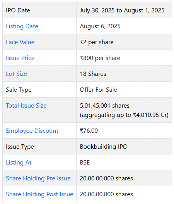Click Share Holding Pre Issue link
The height and width of the screenshot is (204, 174).
pos(38,178)
